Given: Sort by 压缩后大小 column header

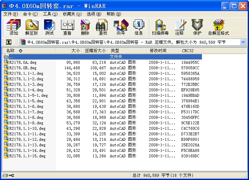Looking at the screenshot, I should (x=94, y=51).
